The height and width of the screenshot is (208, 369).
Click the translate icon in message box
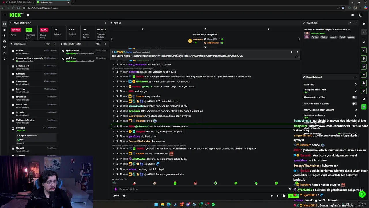[x=290, y=189]
